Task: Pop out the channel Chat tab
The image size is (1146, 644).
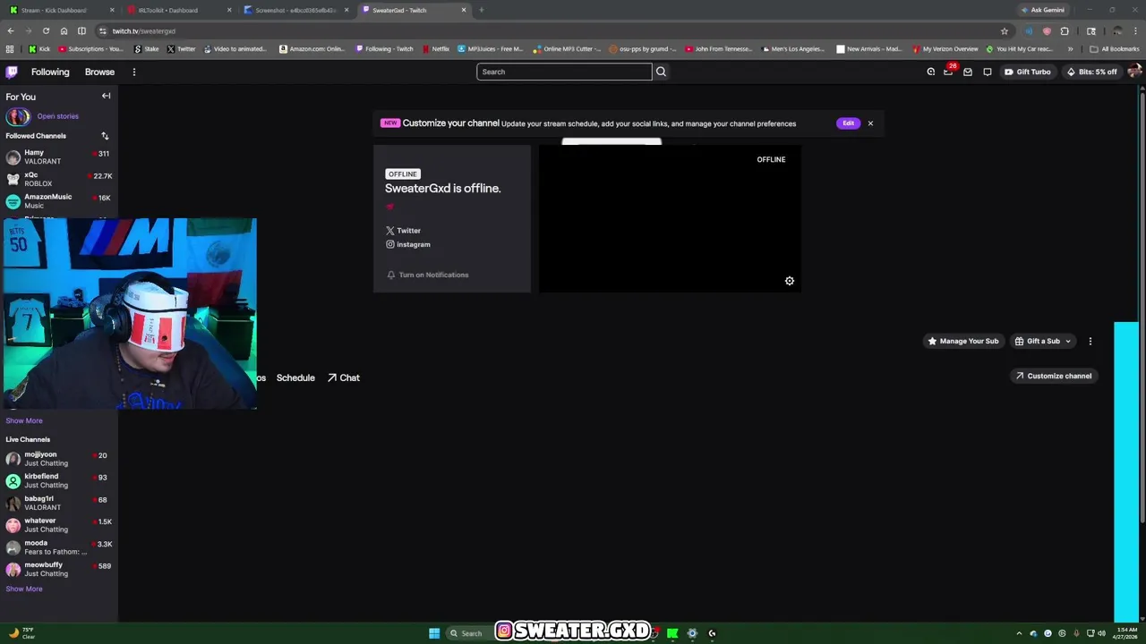Action: pyautogui.click(x=344, y=377)
